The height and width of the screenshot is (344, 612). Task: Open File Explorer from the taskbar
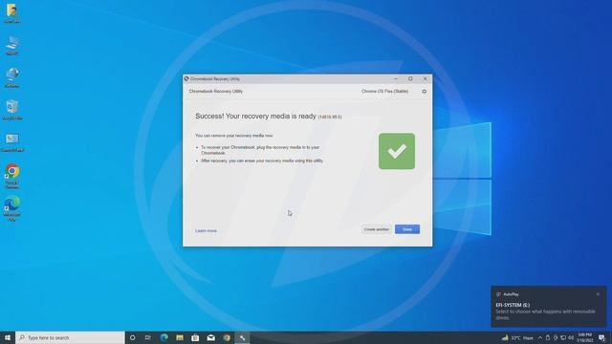[x=180, y=337]
